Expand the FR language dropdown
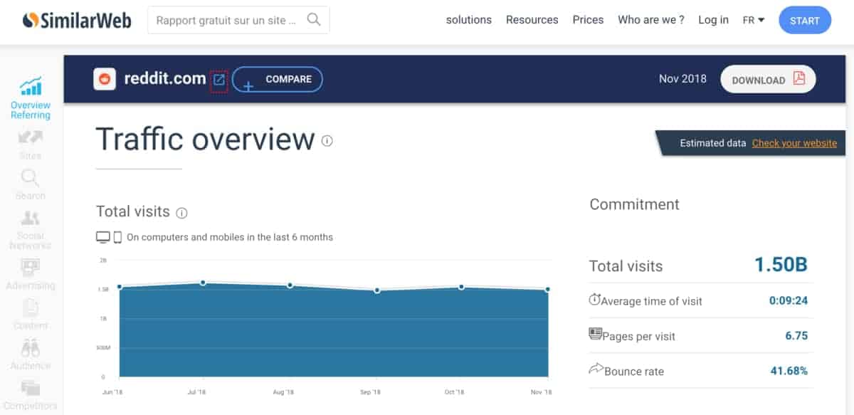Viewport: 854px width, 415px height. pos(753,21)
